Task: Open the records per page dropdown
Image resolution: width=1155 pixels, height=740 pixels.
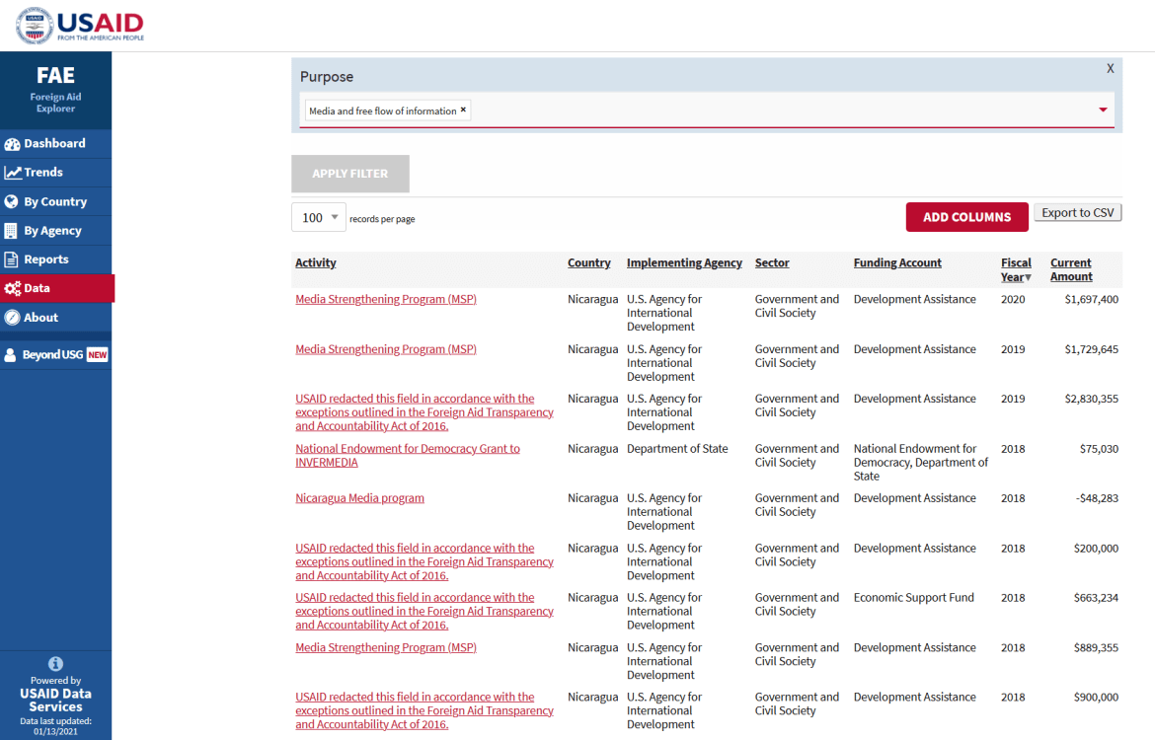Action: point(318,217)
